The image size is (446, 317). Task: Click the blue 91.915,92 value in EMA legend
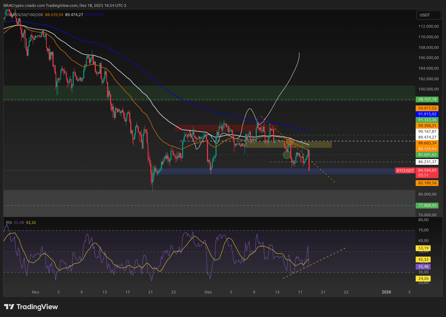tap(94, 15)
